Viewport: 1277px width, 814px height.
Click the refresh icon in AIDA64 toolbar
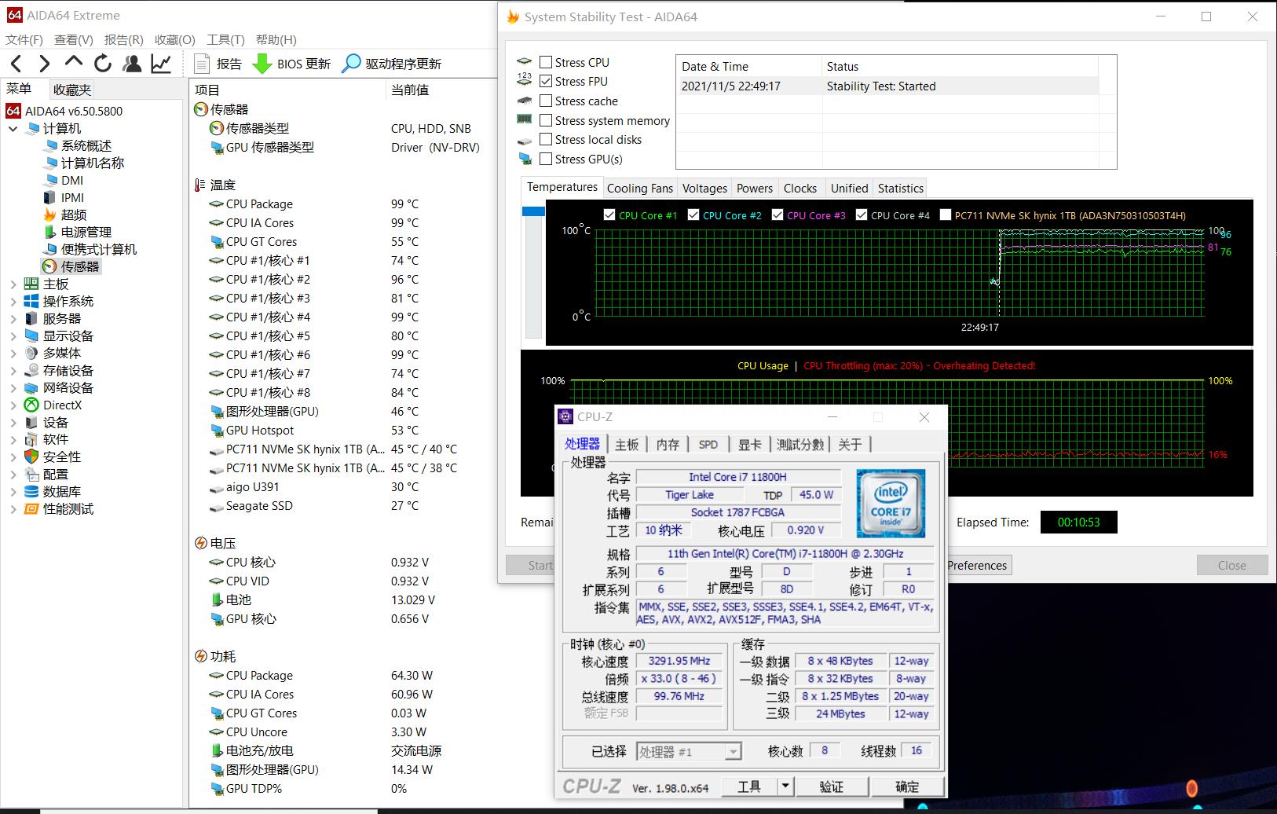coord(103,64)
